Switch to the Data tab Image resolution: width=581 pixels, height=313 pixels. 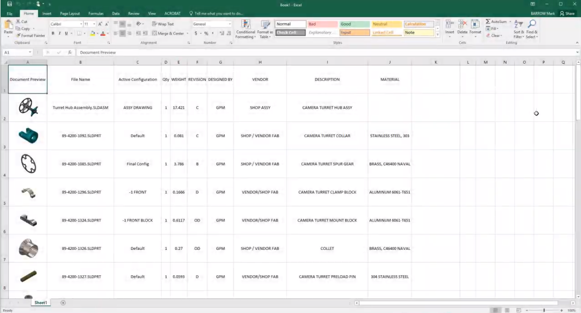click(x=115, y=13)
